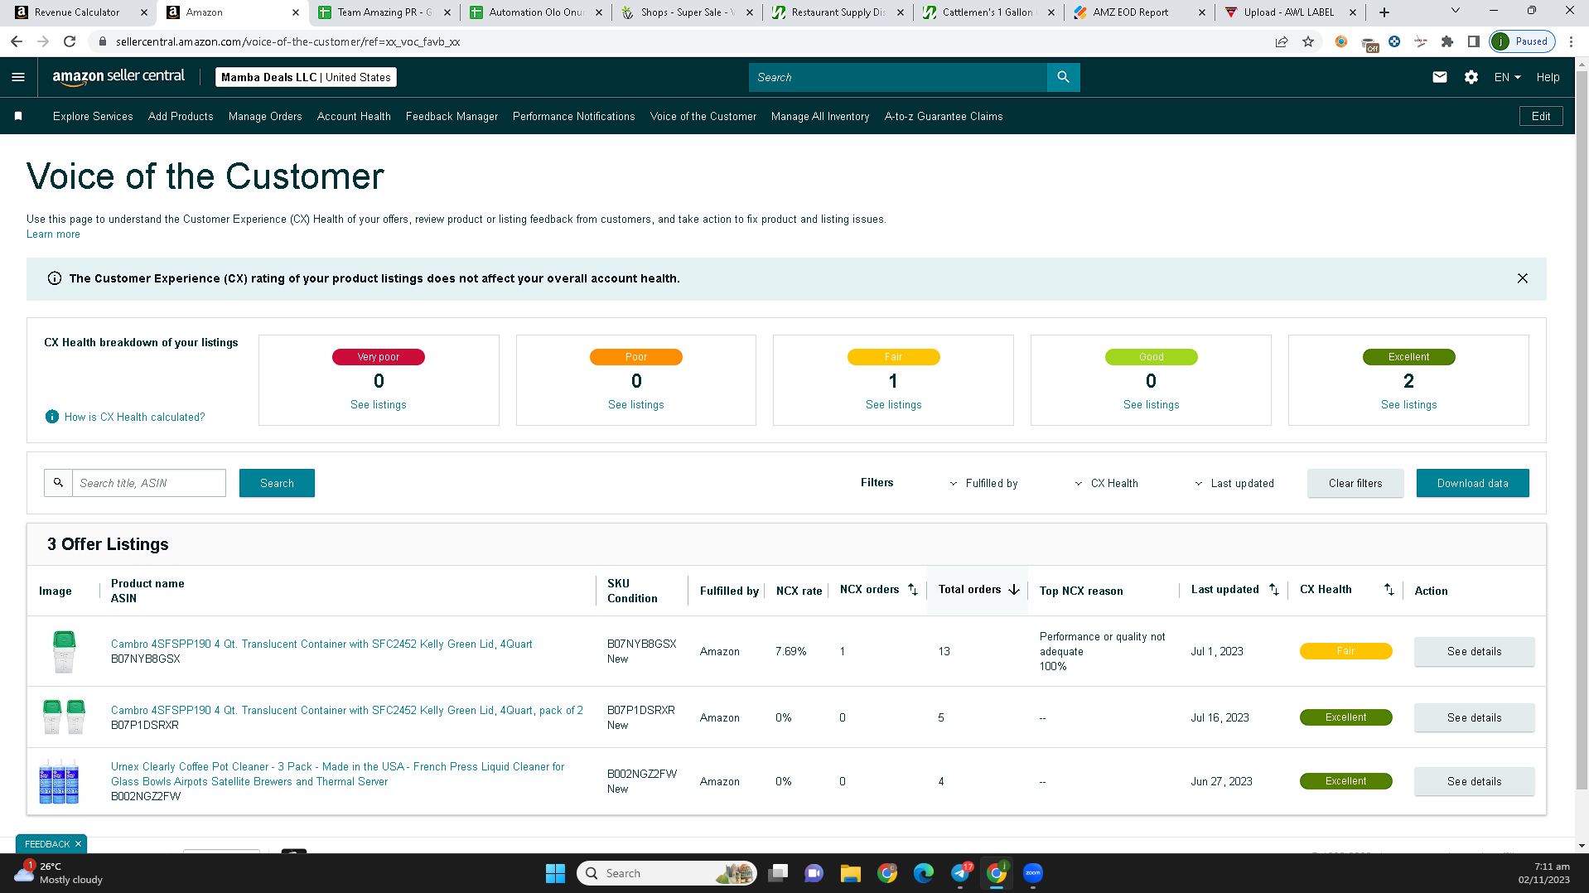Open the browser tab search chevron
Viewport: 1589px width, 893px height.
pyautogui.click(x=1456, y=11)
